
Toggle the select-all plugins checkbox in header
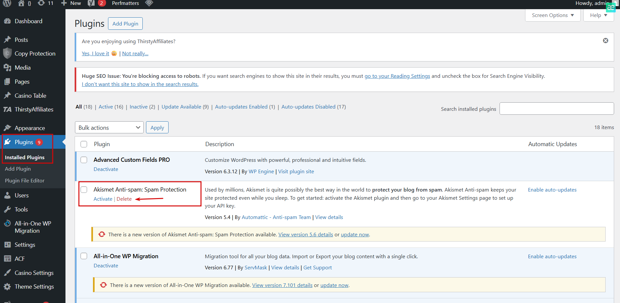point(84,144)
